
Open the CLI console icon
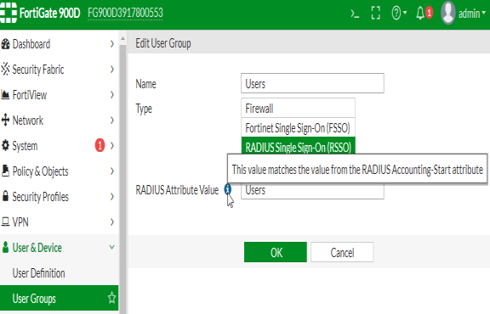click(355, 14)
